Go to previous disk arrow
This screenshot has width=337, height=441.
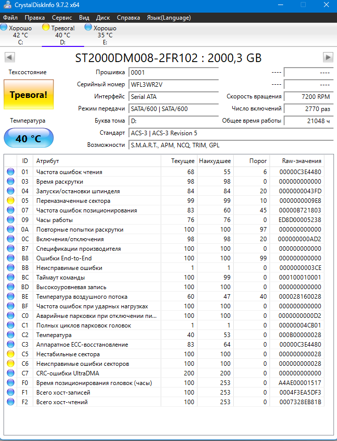coord(10,58)
